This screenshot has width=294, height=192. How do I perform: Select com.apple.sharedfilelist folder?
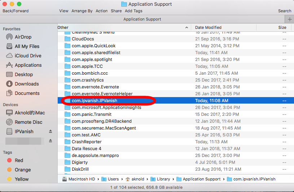point(96,53)
